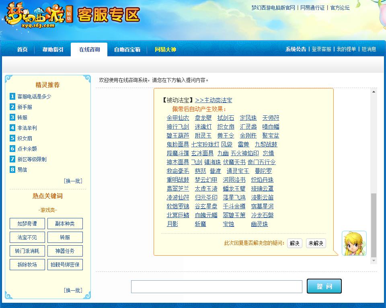This screenshot has width=386, height=308.
Task: Open the 自助百宝箱 tab
Action: tap(127, 49)
